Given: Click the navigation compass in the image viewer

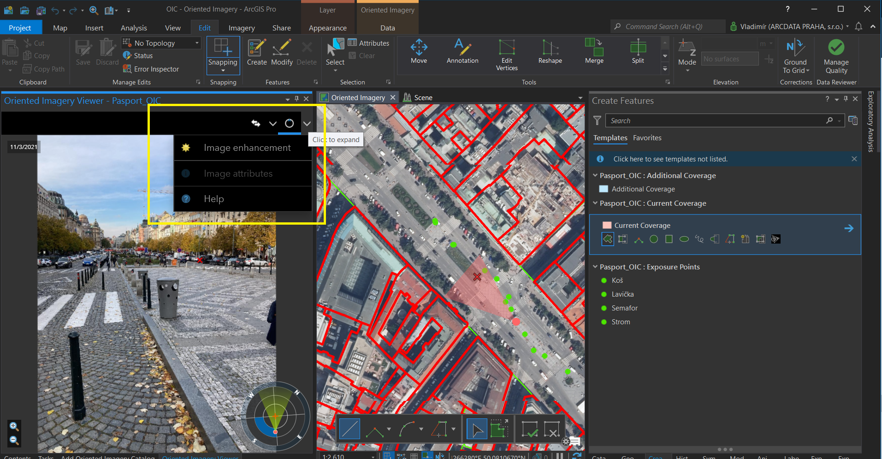Looking at the screenshot, I should pyautogui.click(x=275, y=416).
